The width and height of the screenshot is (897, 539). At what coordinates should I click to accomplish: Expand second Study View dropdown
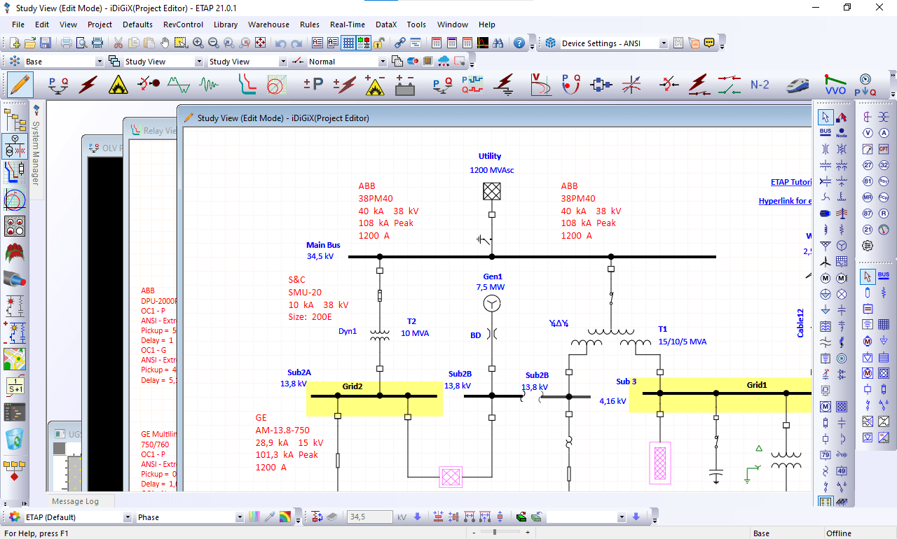pos(283,62)
